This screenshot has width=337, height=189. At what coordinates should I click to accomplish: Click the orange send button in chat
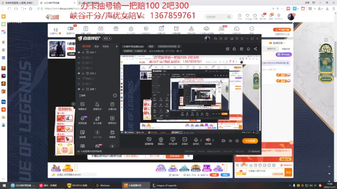(288, 172)
